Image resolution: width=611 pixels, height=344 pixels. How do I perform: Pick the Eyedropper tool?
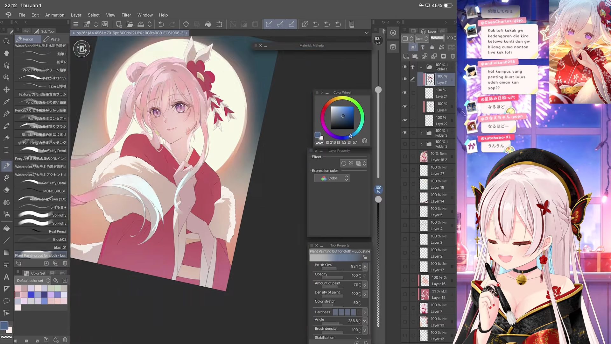click(x=6, y=102)
